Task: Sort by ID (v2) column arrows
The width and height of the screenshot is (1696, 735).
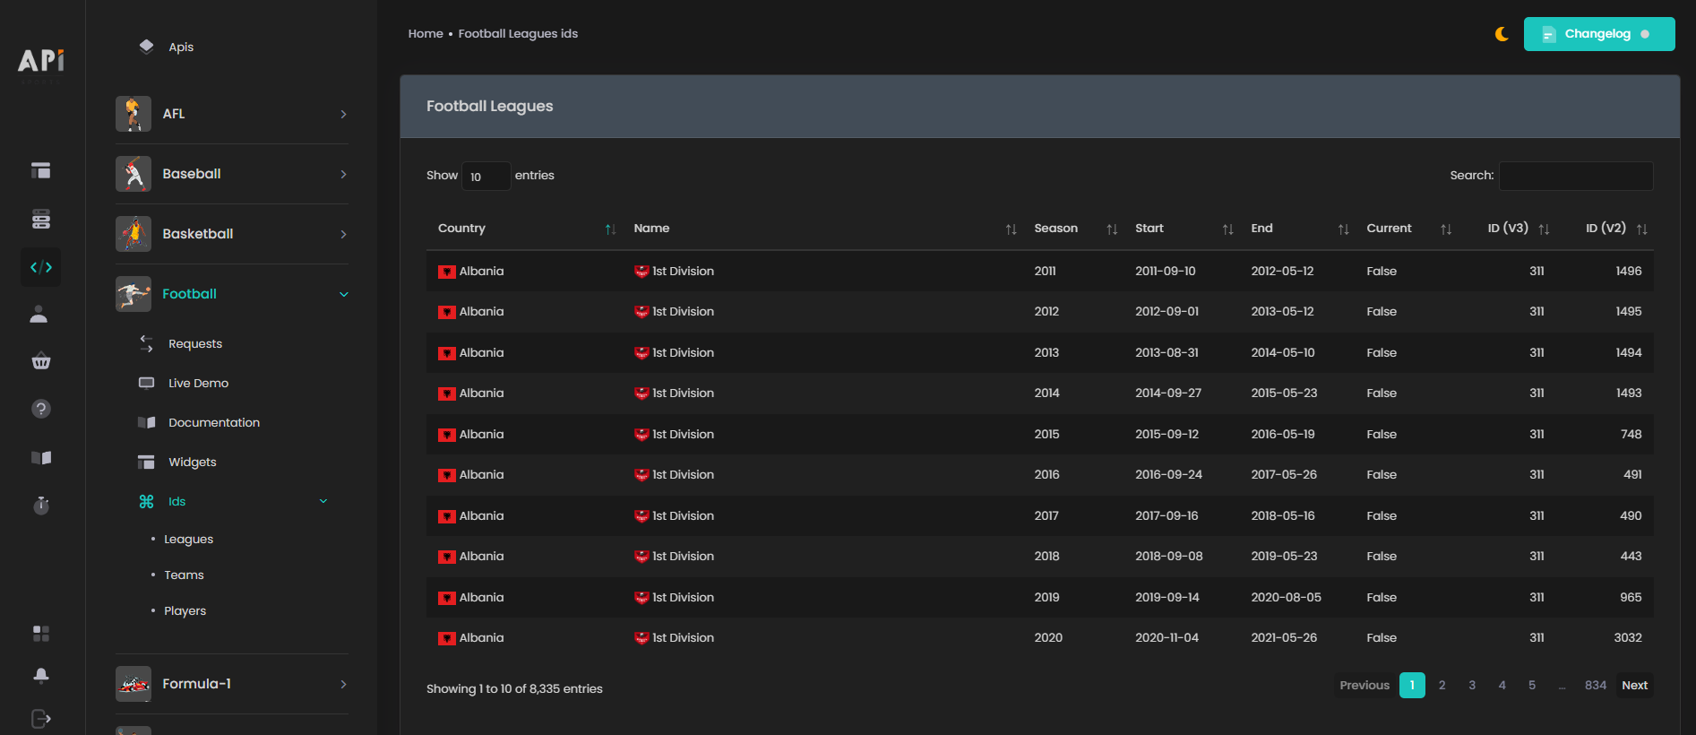Action: tap(1641, 229)
